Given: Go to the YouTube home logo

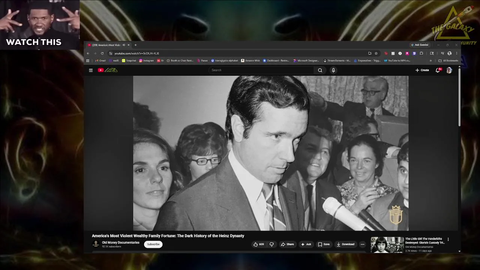Looking at the screenshot, I should (108, 70).
